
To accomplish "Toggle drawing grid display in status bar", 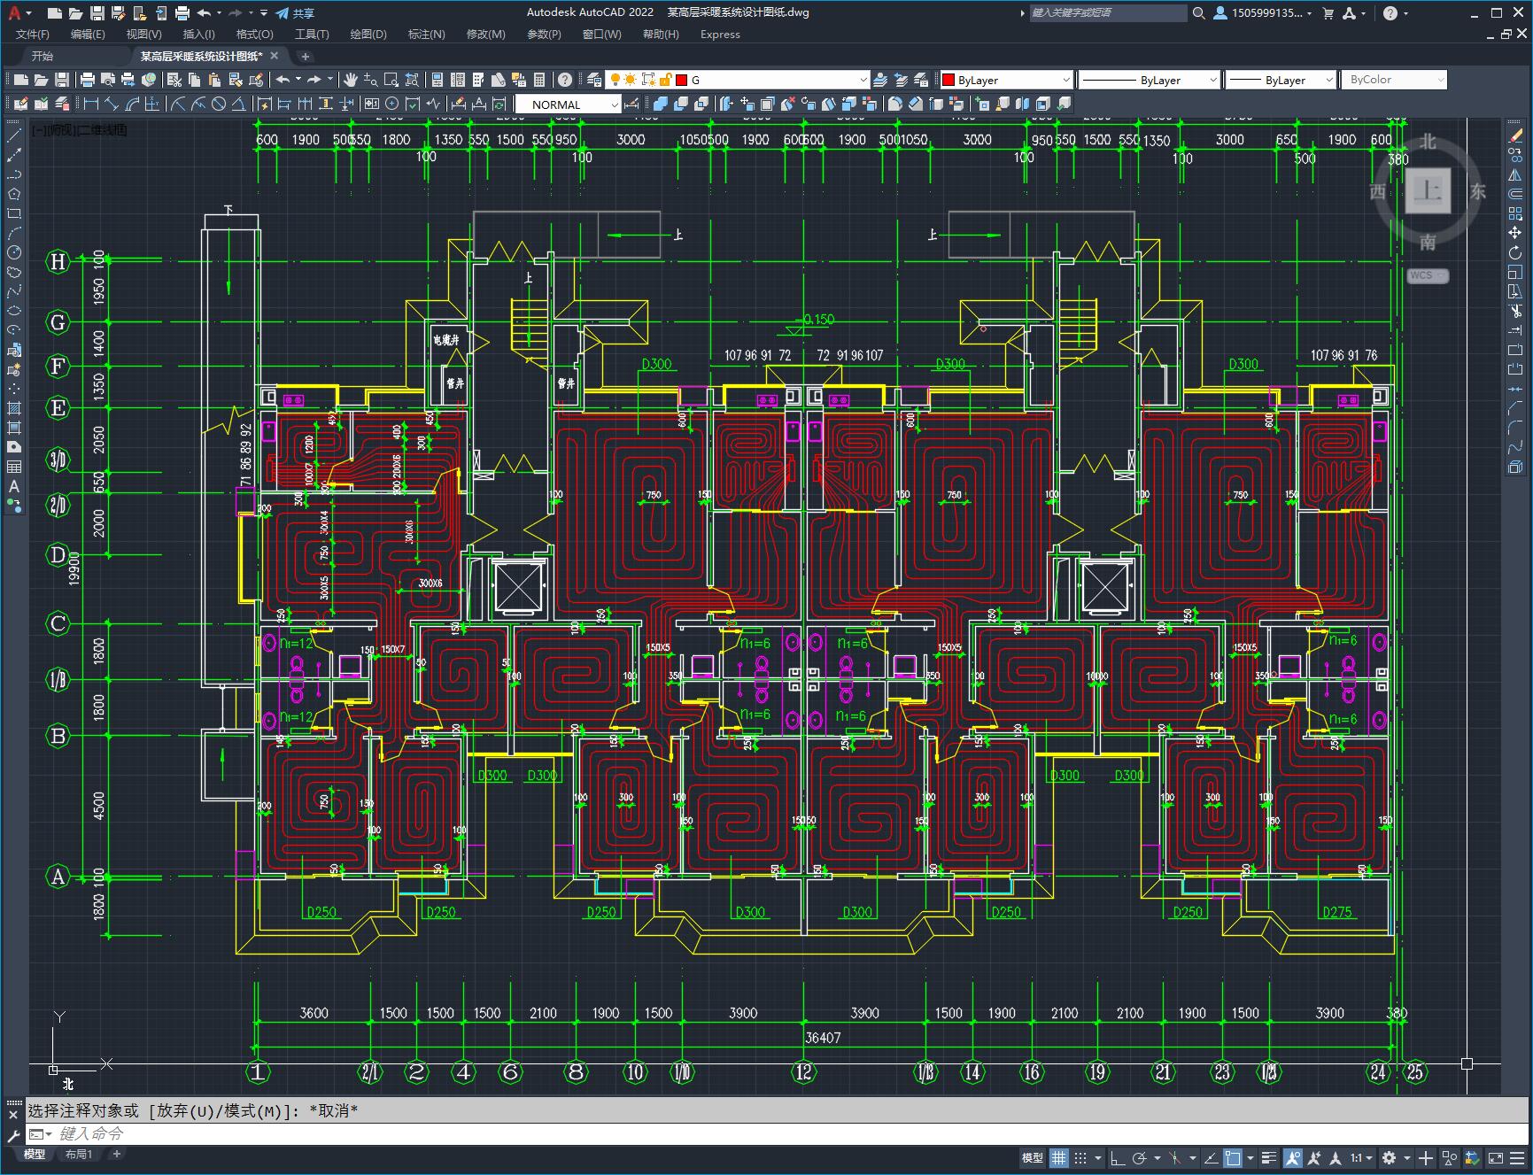I will pos(1059,1157).
